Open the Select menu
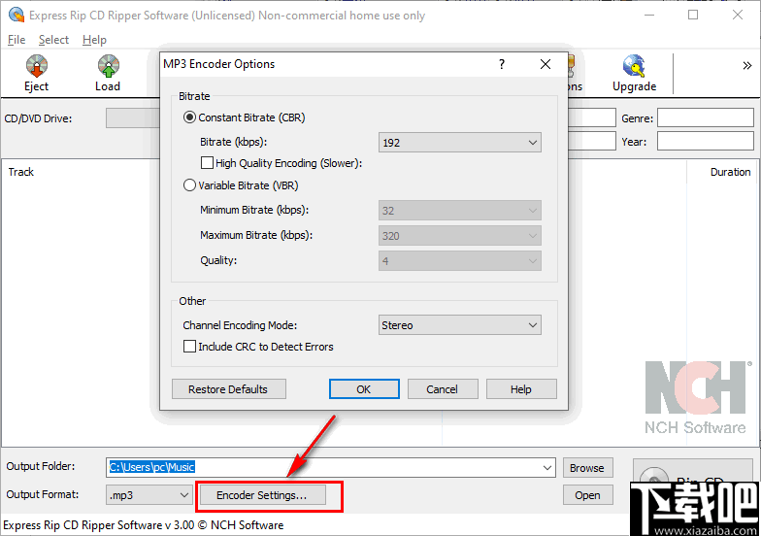761x536 pixels. (x=53, y=40)
